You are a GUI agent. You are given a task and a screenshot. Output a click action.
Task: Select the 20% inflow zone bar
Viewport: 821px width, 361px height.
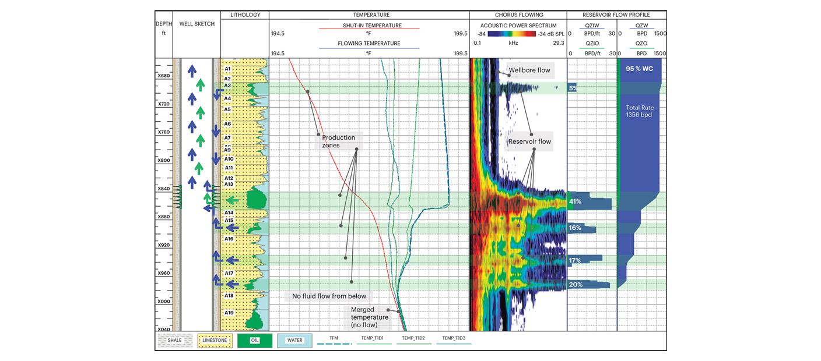589,285
